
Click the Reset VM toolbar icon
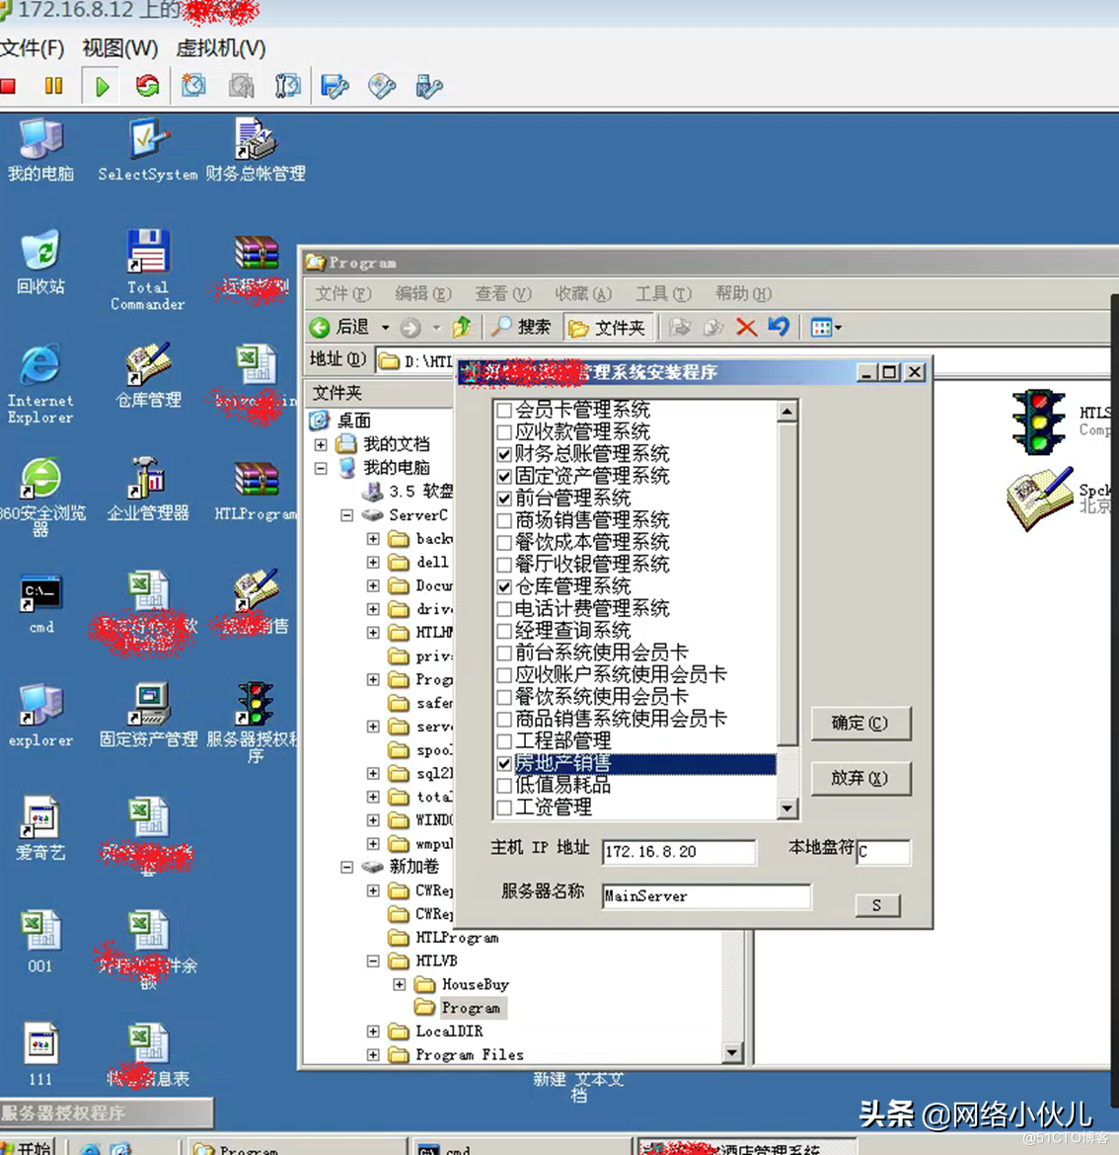pos(147,86)
